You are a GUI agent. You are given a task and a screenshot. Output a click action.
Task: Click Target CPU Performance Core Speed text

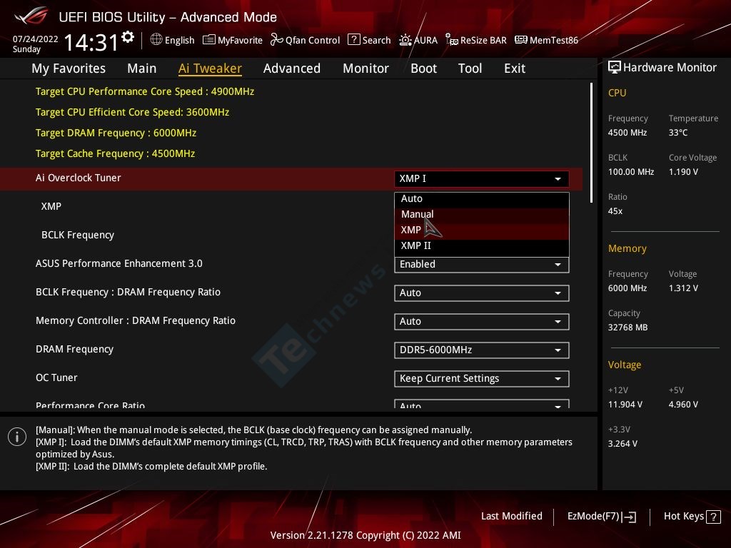pyautogui.click(x=145, y=91)
